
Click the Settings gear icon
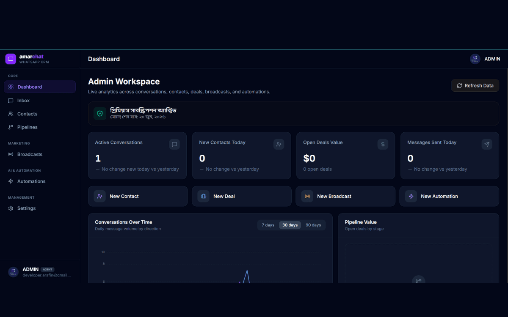pyautogui.click(x=11, y=208)
